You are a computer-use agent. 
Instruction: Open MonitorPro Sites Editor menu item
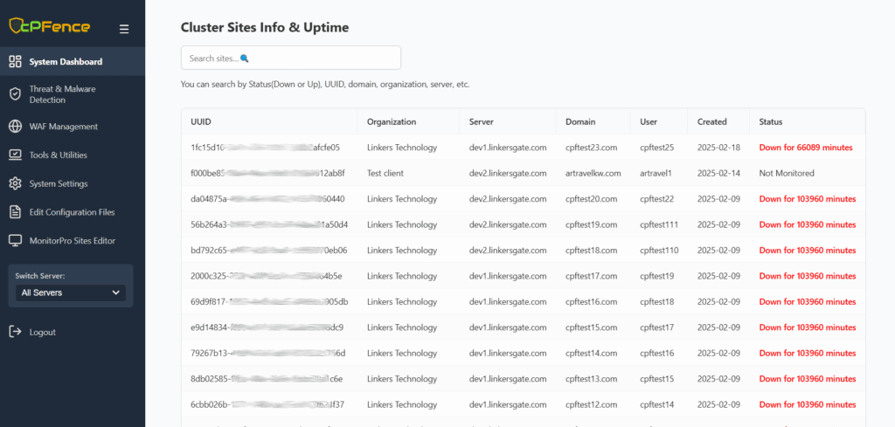point(72,241)
